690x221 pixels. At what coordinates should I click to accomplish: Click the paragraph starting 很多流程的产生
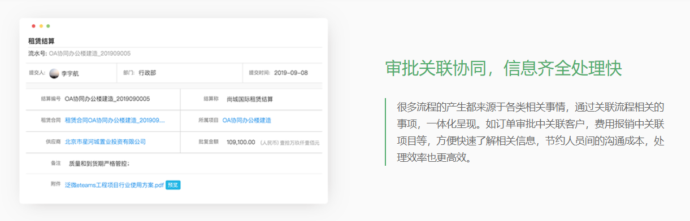[531, 132]
